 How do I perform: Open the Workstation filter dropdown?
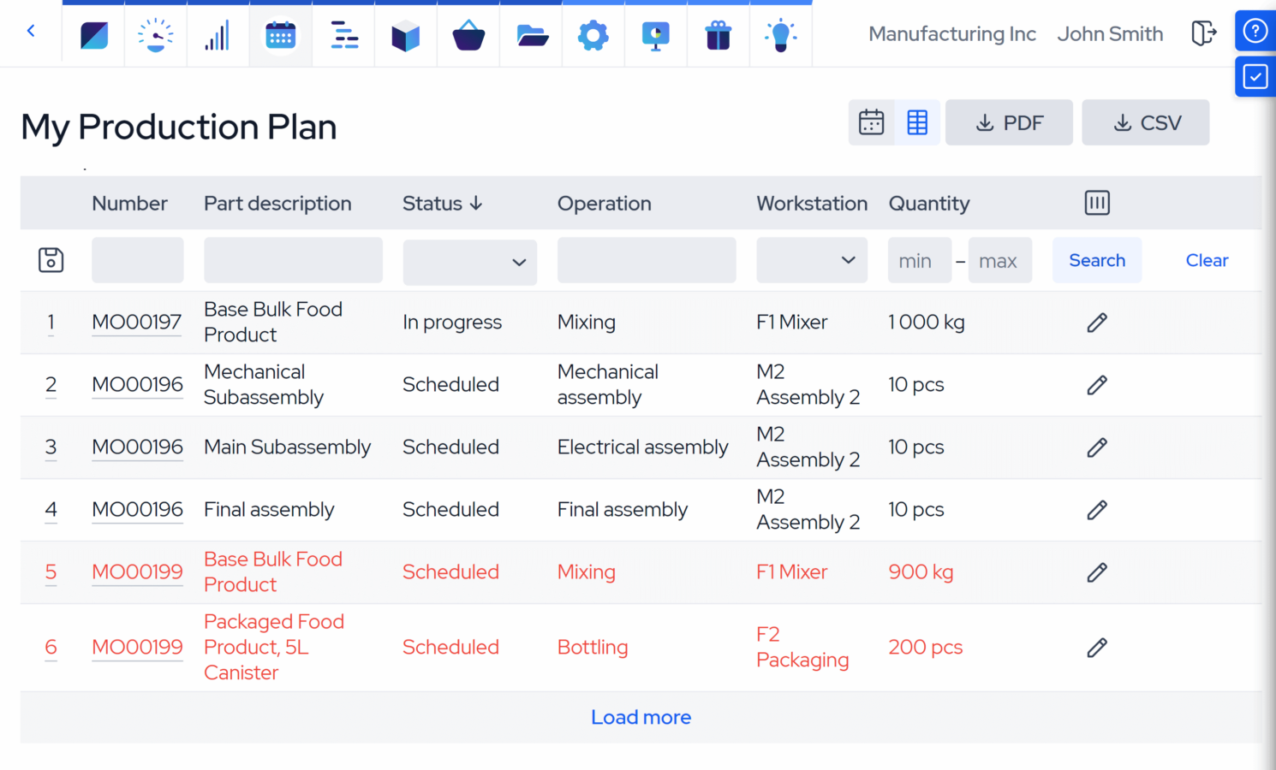click(811, 259)
